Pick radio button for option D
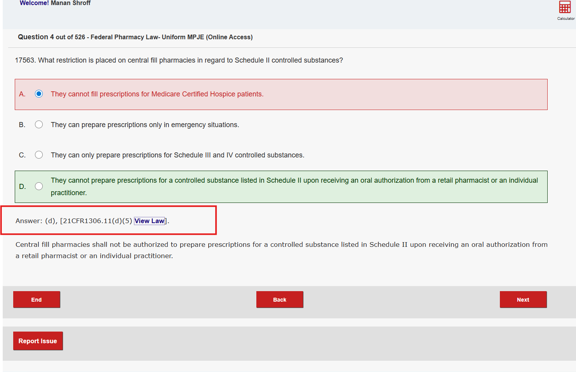The image size is (576, 372). 39,186
